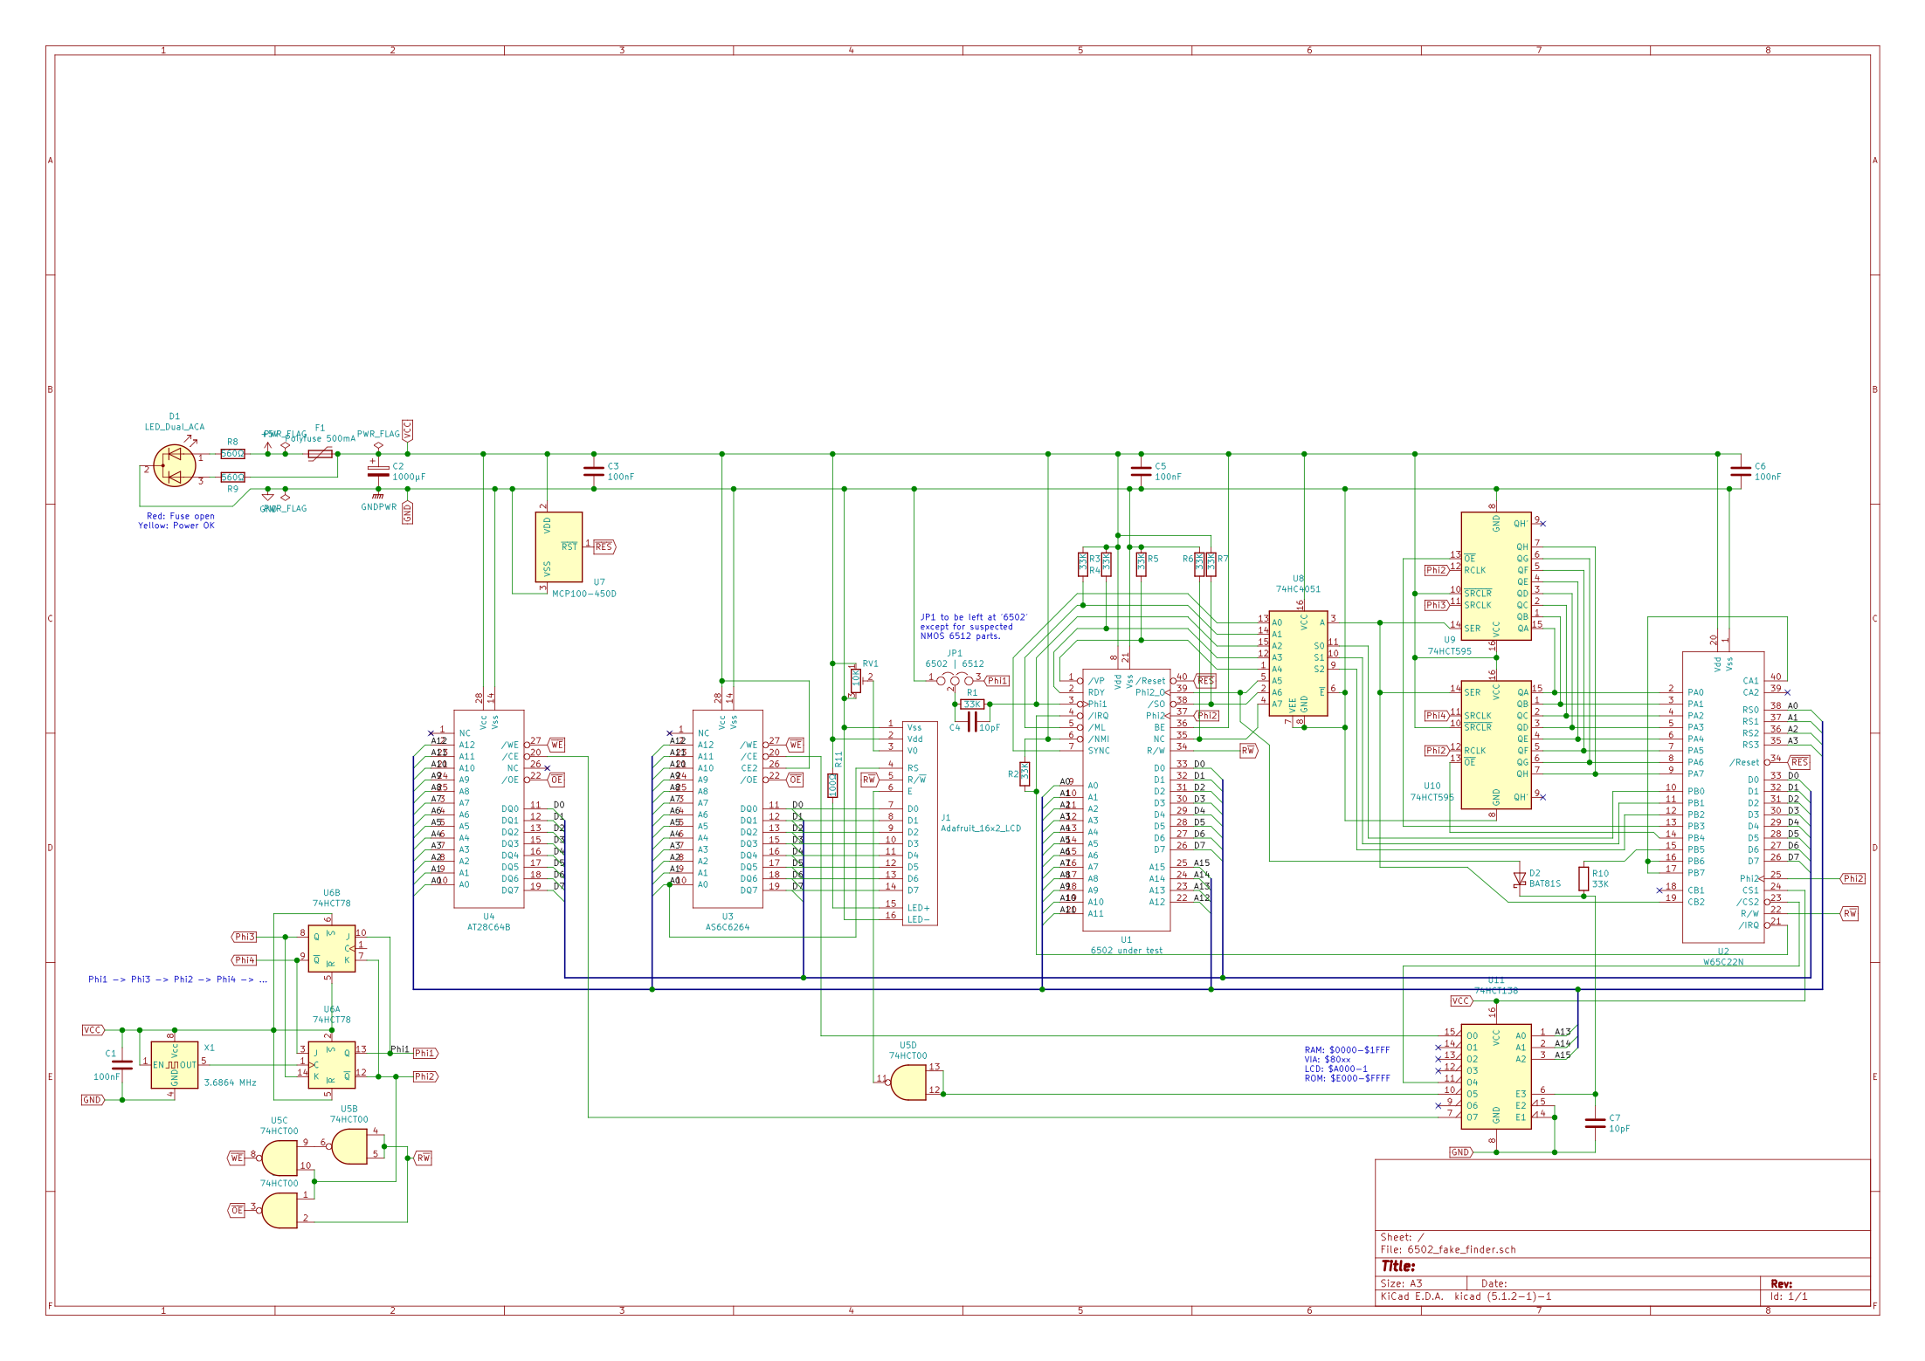The image size is (1925, 1361).
Task: Click the X1 3.6864 MHz oscillator symbol
Action: click(174, 1064)
